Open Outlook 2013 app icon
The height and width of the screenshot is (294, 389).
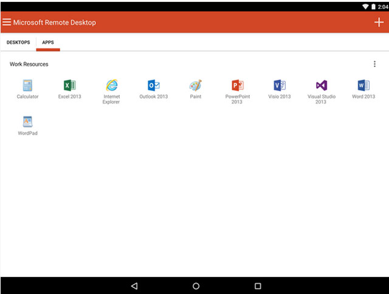pyautogui.click(x=153, y=86)
